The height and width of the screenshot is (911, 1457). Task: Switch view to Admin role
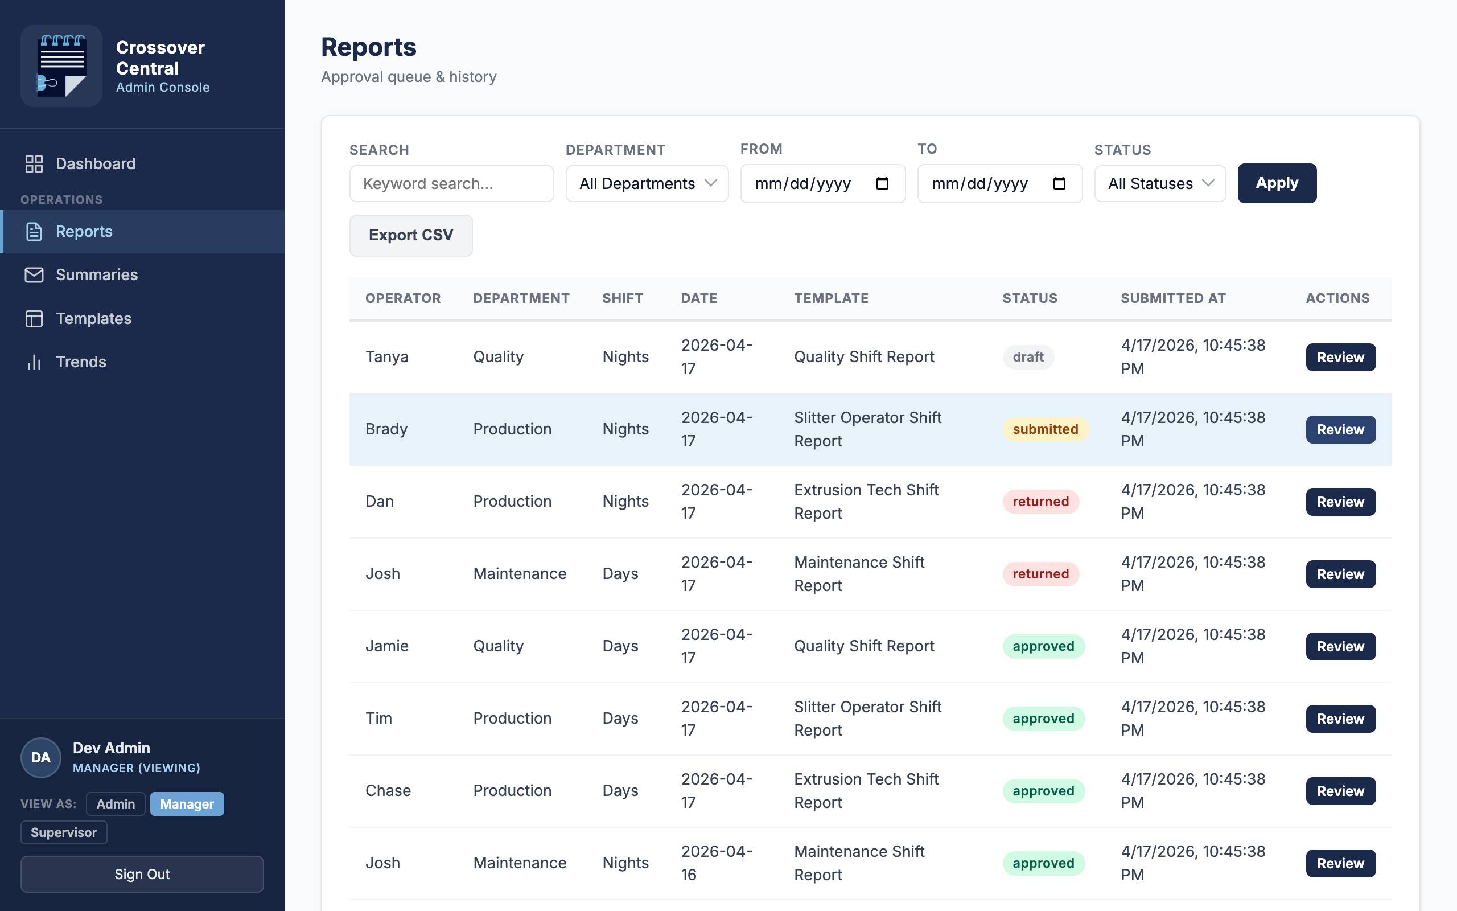tap(116, 804)
